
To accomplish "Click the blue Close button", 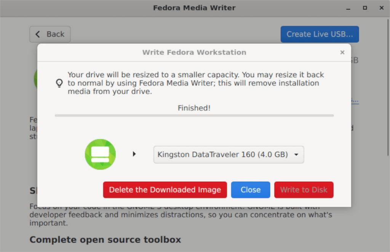I will [250, 190].
